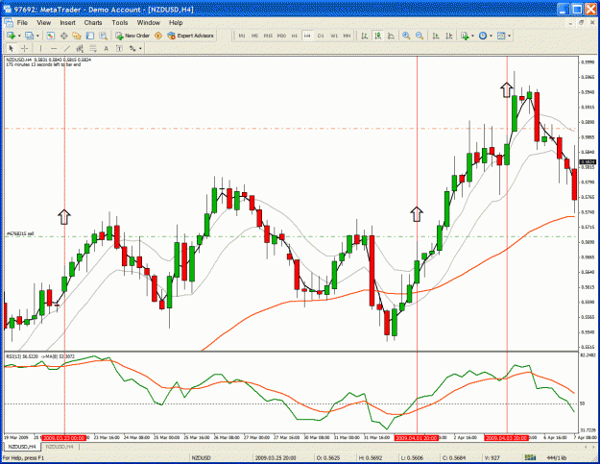Click the MetaEditor yellow diamond icon
Viewport: 600px width, 464px height.
point(158,36)
